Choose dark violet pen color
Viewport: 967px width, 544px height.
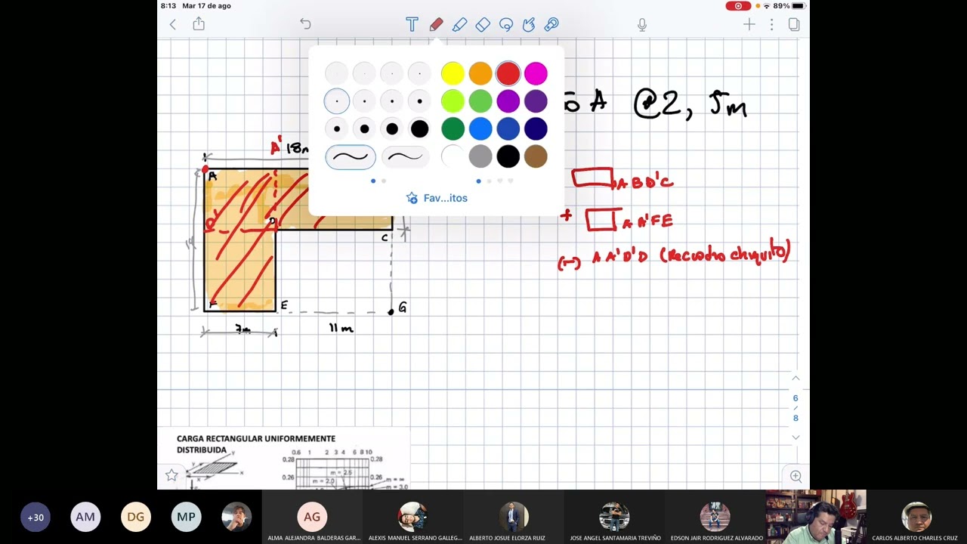[x=536, y=101]
